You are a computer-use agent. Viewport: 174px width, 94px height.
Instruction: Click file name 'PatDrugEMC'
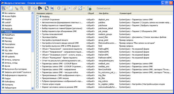[x=104, y=49]
